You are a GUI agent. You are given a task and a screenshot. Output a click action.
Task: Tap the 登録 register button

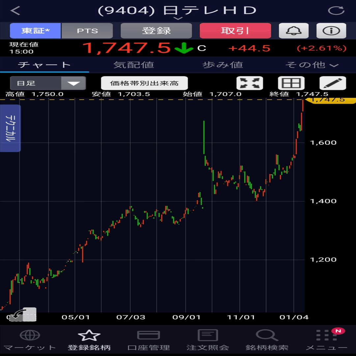point(156,30)
